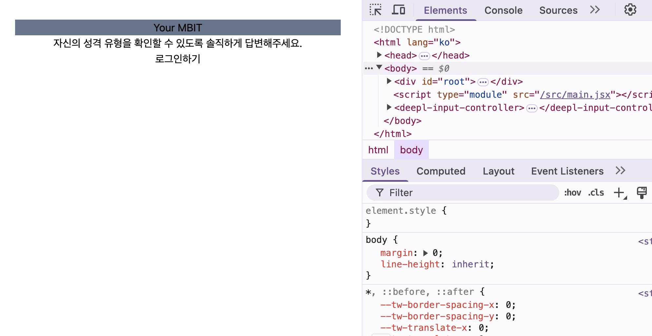This screenshot has width=652, height=336.
Task: Switch to the Sources tab
Action: pyautogui.click(x=558, y=10)
